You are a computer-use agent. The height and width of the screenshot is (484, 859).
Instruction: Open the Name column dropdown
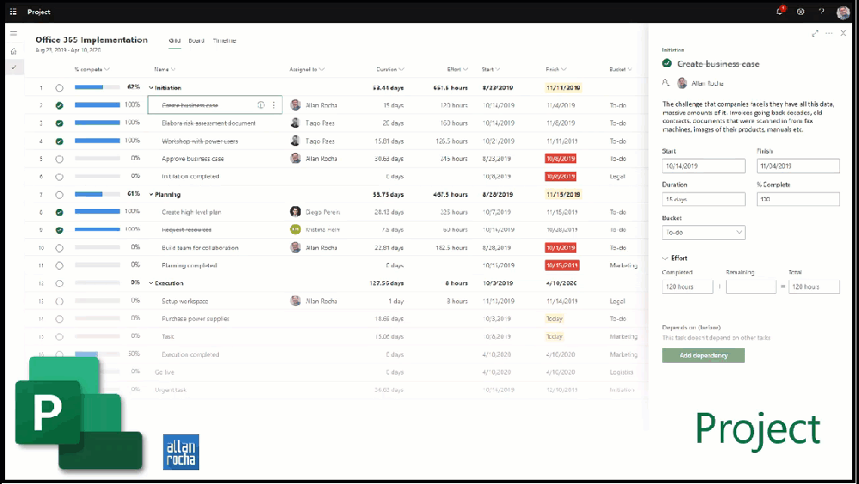point(174,70)
